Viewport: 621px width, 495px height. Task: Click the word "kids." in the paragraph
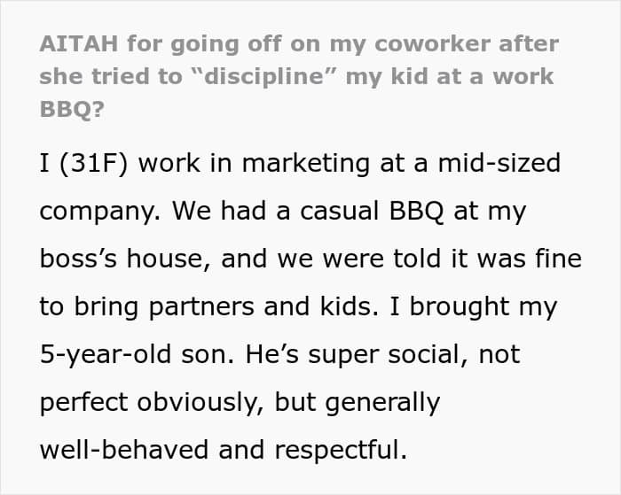[x=349, y=306]
